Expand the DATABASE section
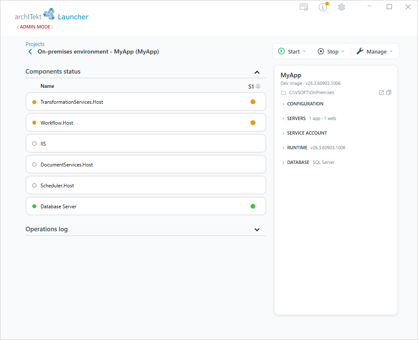Screen dimensions: 418x340 pos(308,162)
